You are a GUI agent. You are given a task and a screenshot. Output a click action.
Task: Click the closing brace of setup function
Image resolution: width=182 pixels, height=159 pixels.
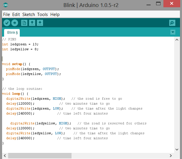click(x=3, y=79)
